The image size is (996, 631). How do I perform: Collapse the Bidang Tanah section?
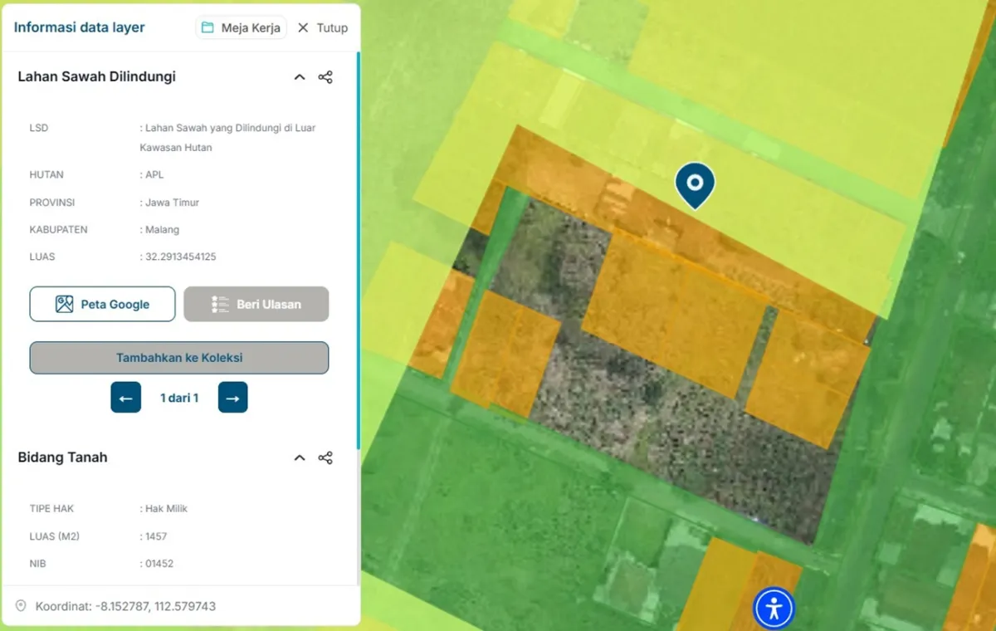coord(300,457)
